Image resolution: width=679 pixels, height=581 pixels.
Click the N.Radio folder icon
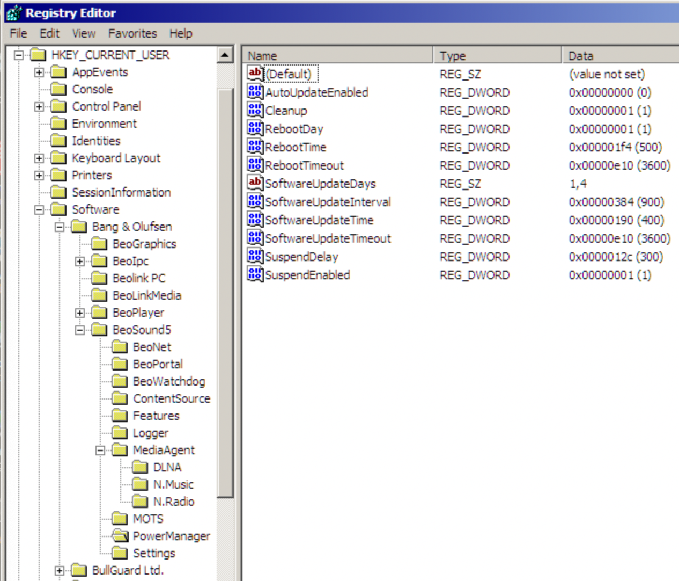140,502
